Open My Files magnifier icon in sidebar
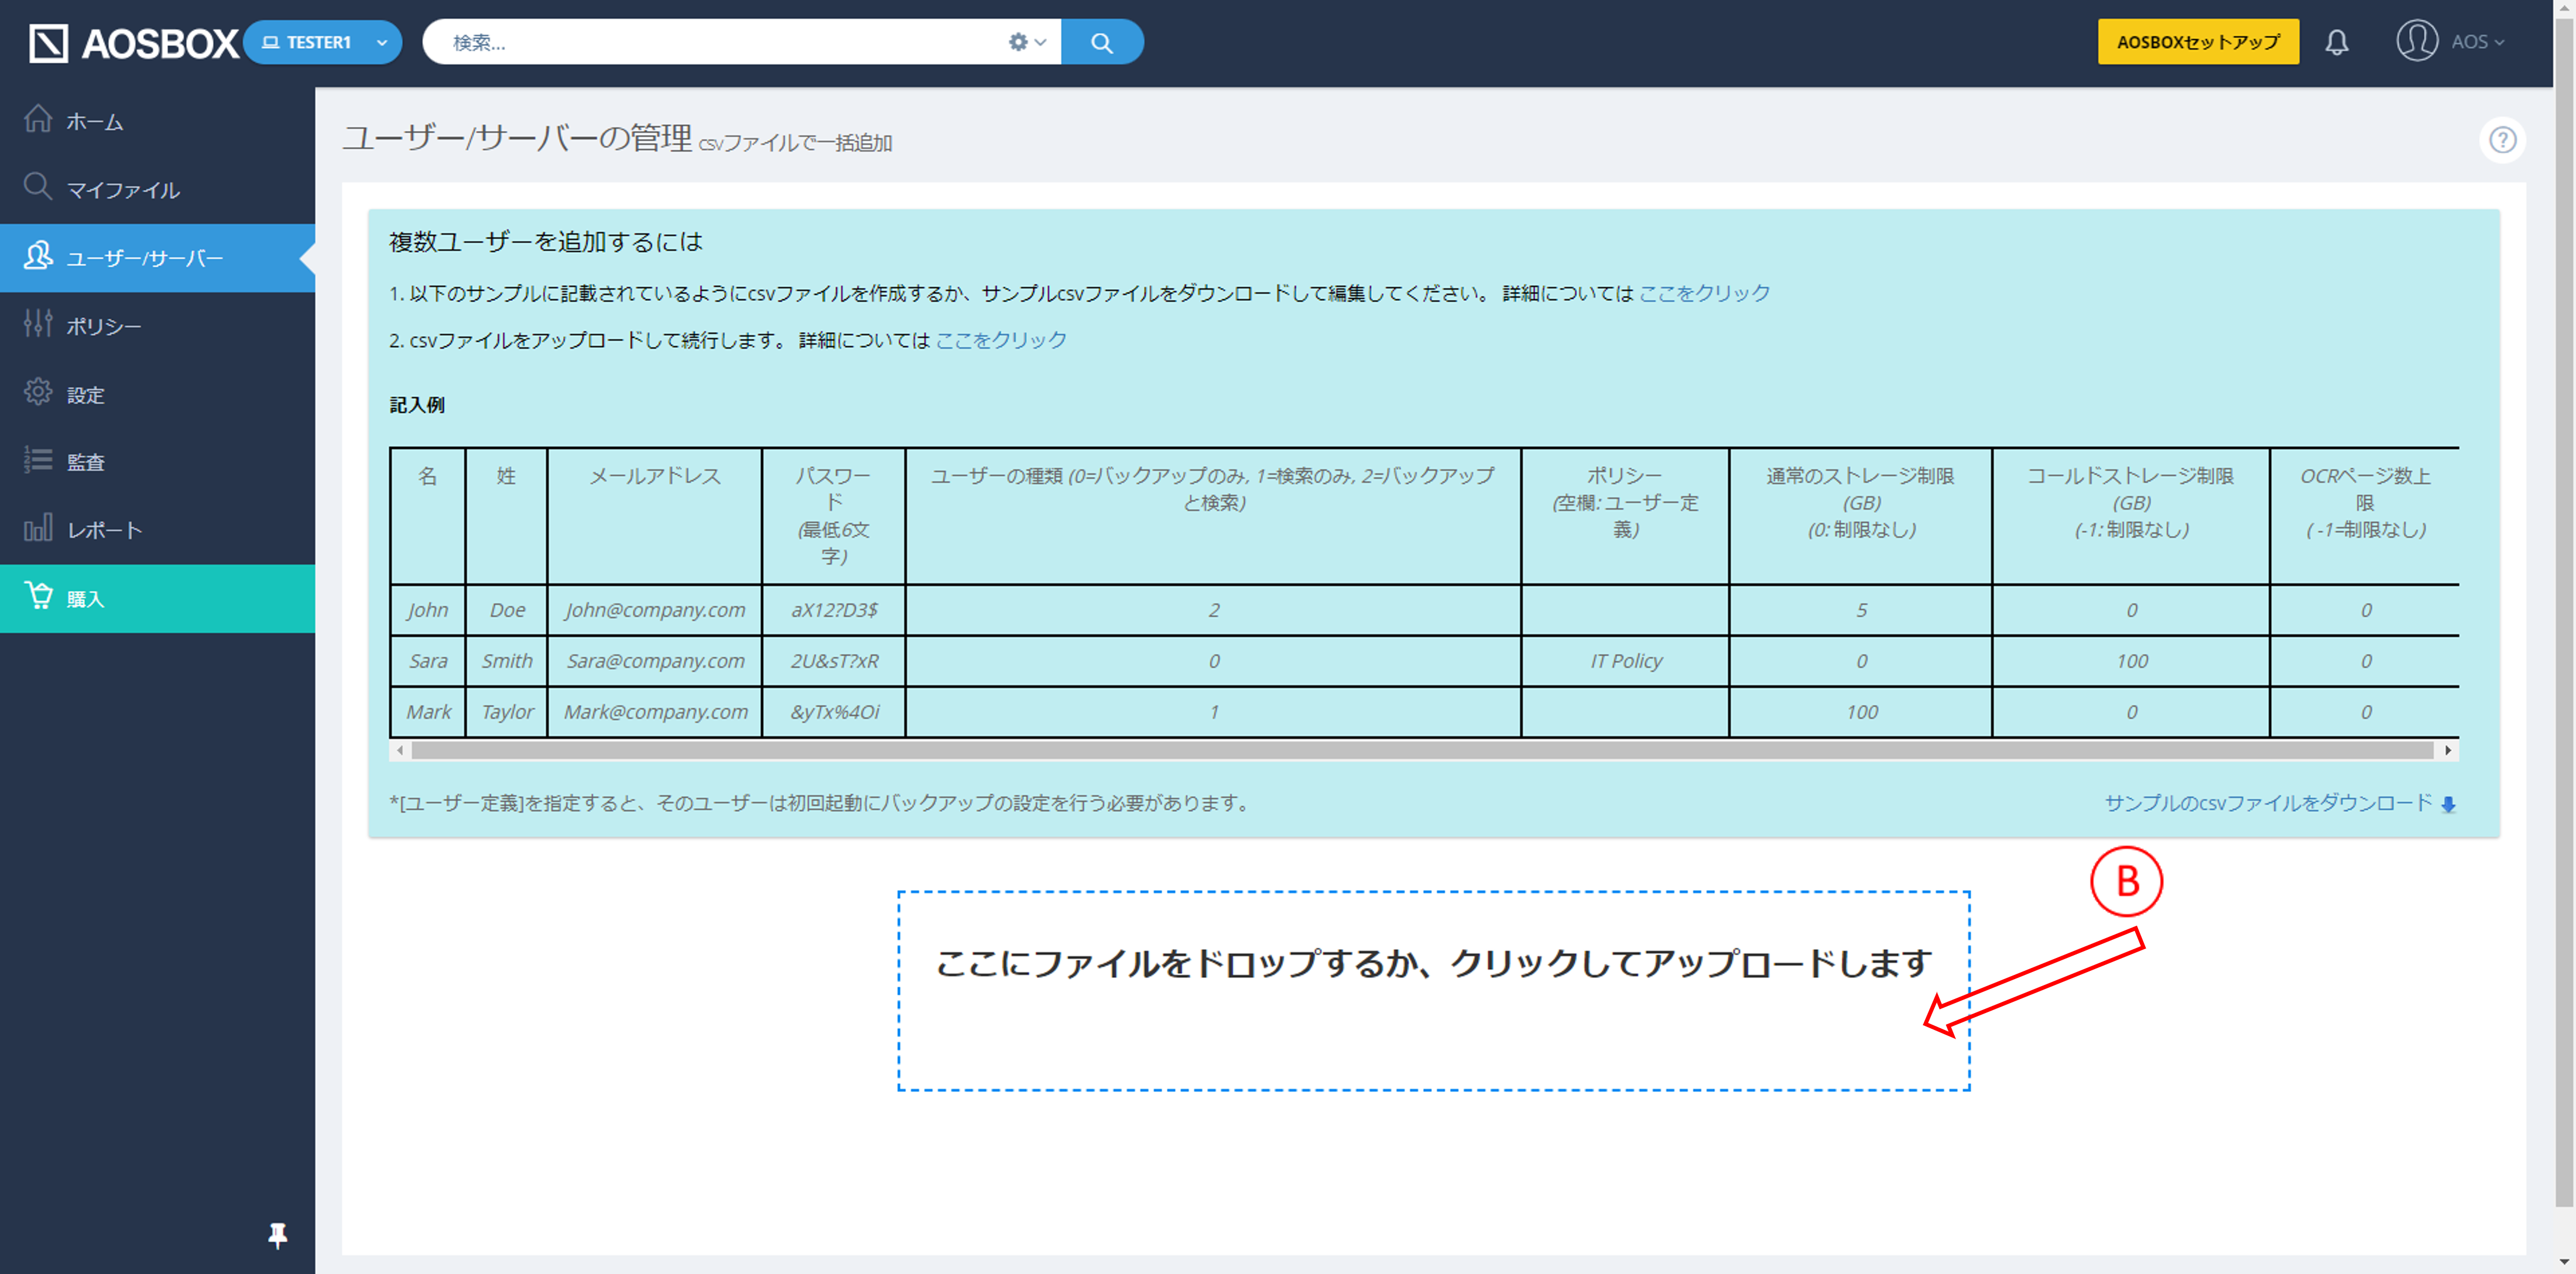 pos(38,187)
